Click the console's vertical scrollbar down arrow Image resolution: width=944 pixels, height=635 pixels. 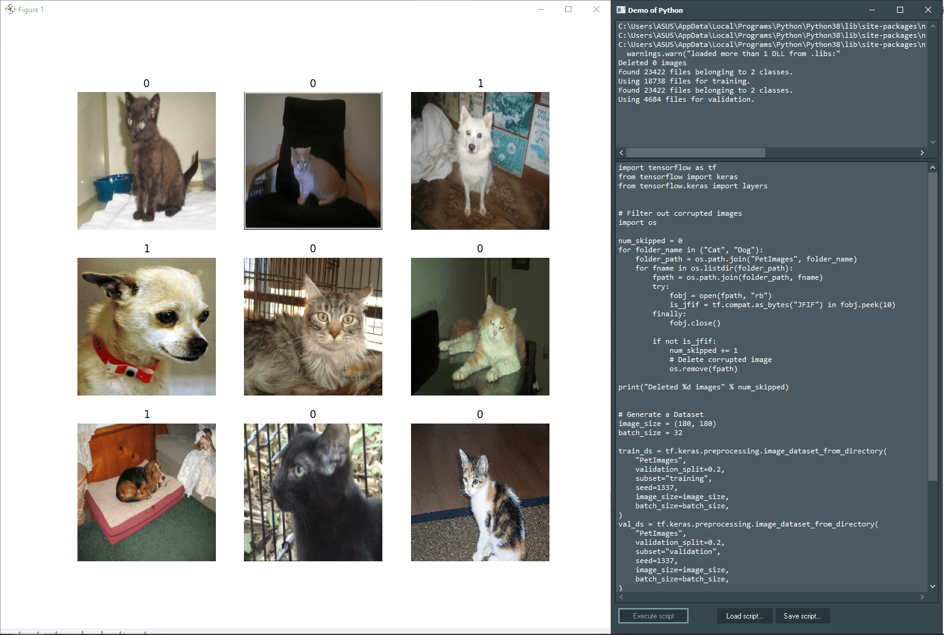(x=932, y=141)
